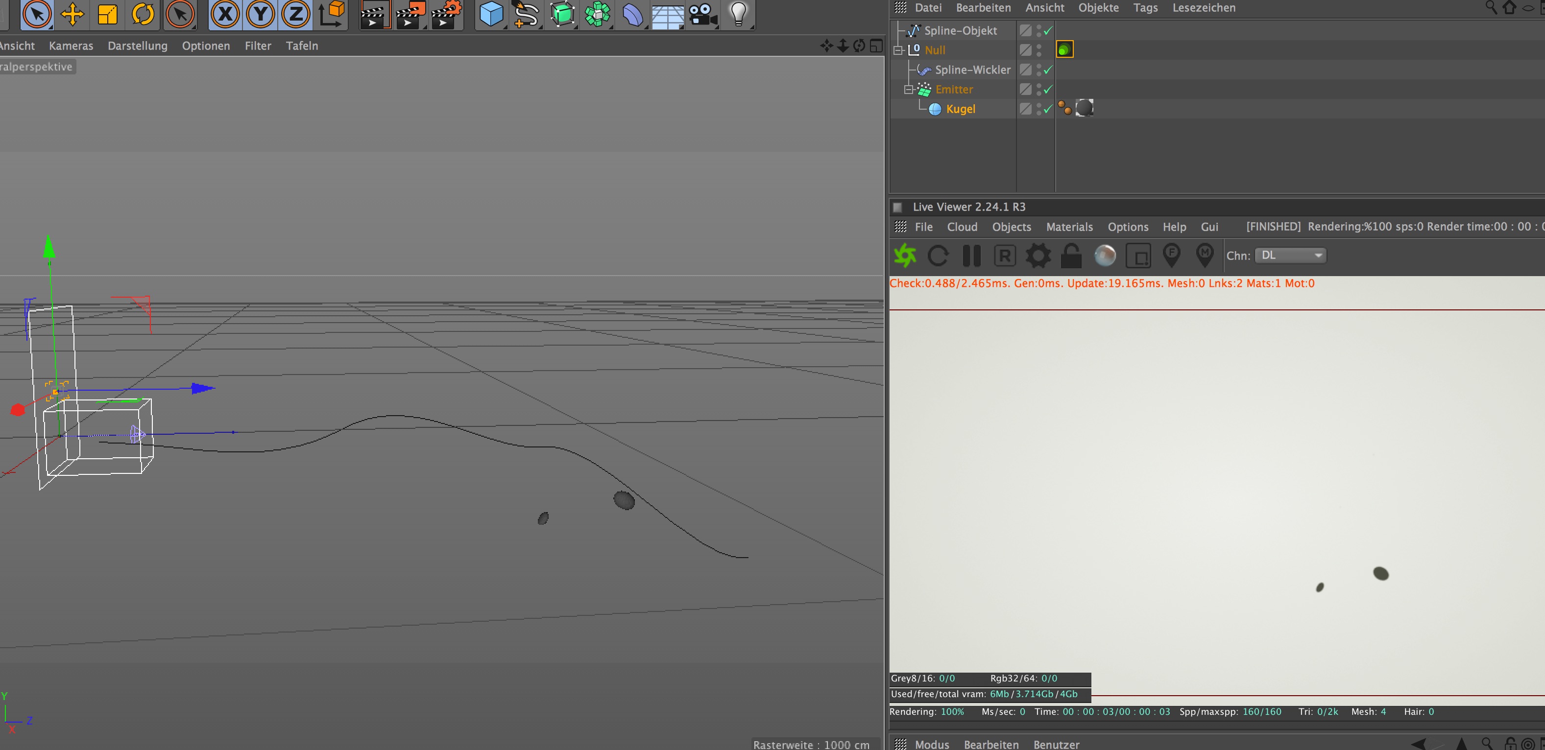Send scene to Octane Live Viewer
Screen dimensions: 1545x750
905,256
